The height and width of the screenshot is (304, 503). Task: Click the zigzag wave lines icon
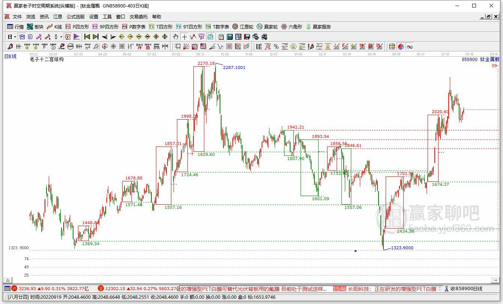[221, 46]
